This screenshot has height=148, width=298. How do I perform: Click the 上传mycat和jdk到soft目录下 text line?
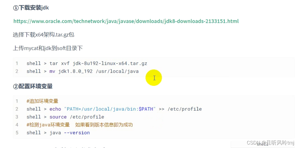point(48,48)
